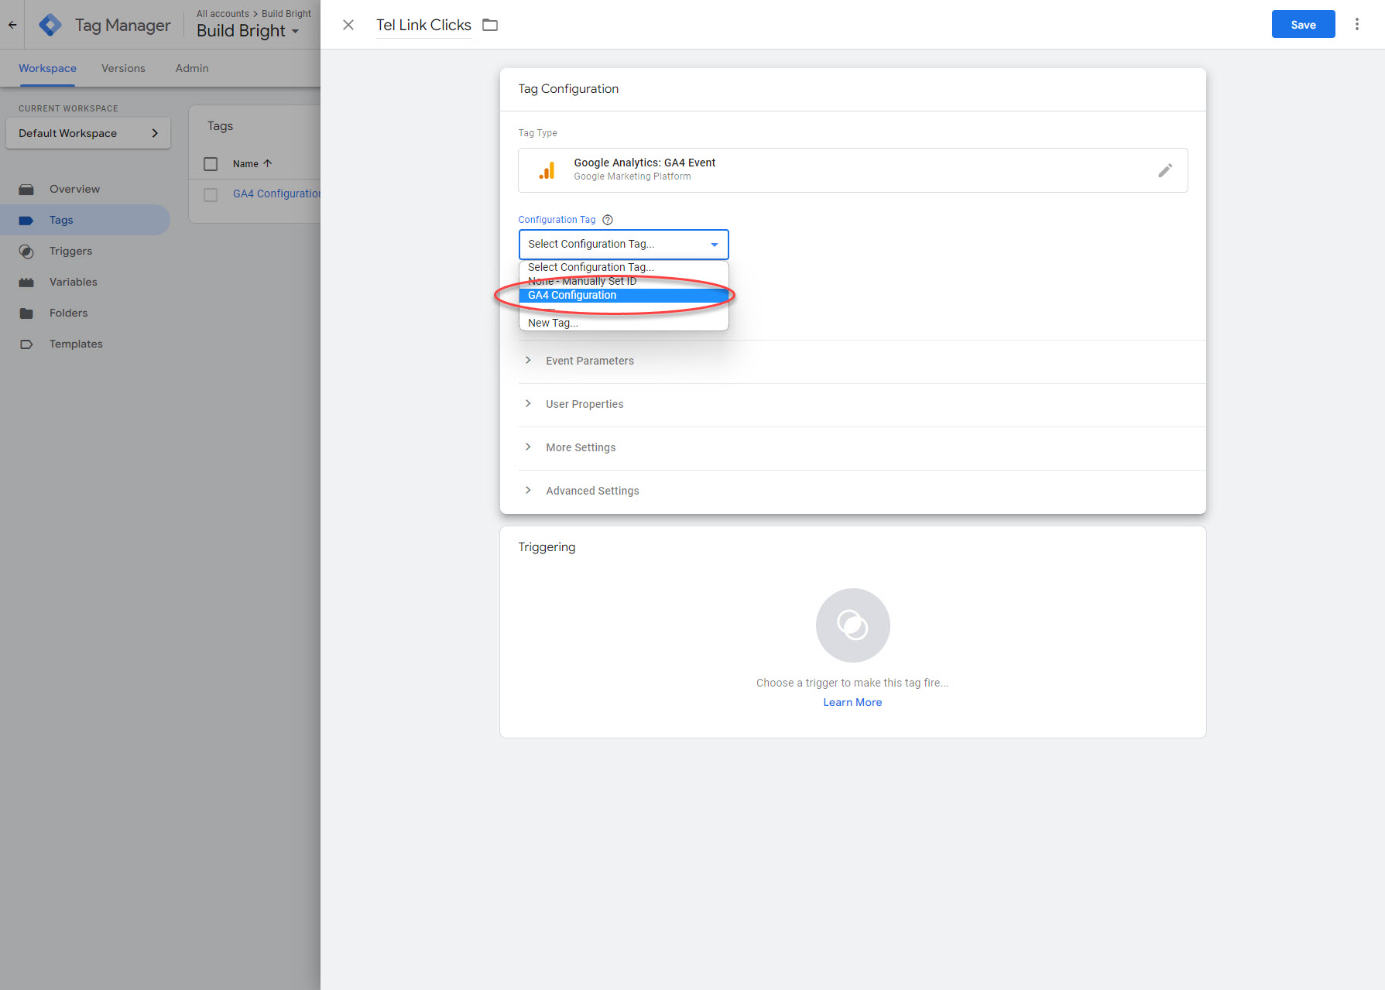Close the tag editor with the X icon

point(348,25)
